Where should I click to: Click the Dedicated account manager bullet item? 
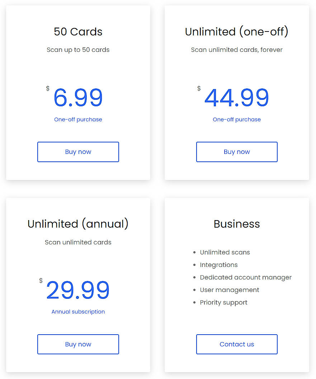click(x=245, y=277)
